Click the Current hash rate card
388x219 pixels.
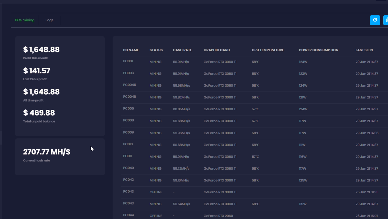click(x=60, y=157)
